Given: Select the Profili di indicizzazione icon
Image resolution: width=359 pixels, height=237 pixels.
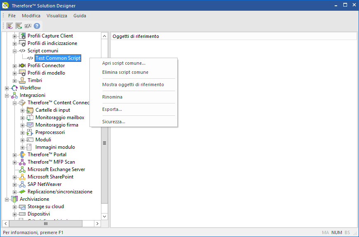Looking at the screenshot, I should pos(22,43).
